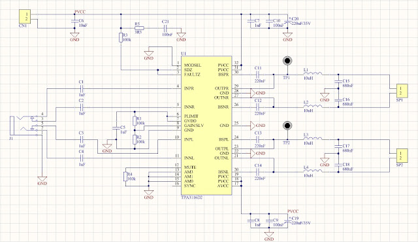Select the J1 audio jack symbol
The image size is (418, 242).
coord(24,126)
